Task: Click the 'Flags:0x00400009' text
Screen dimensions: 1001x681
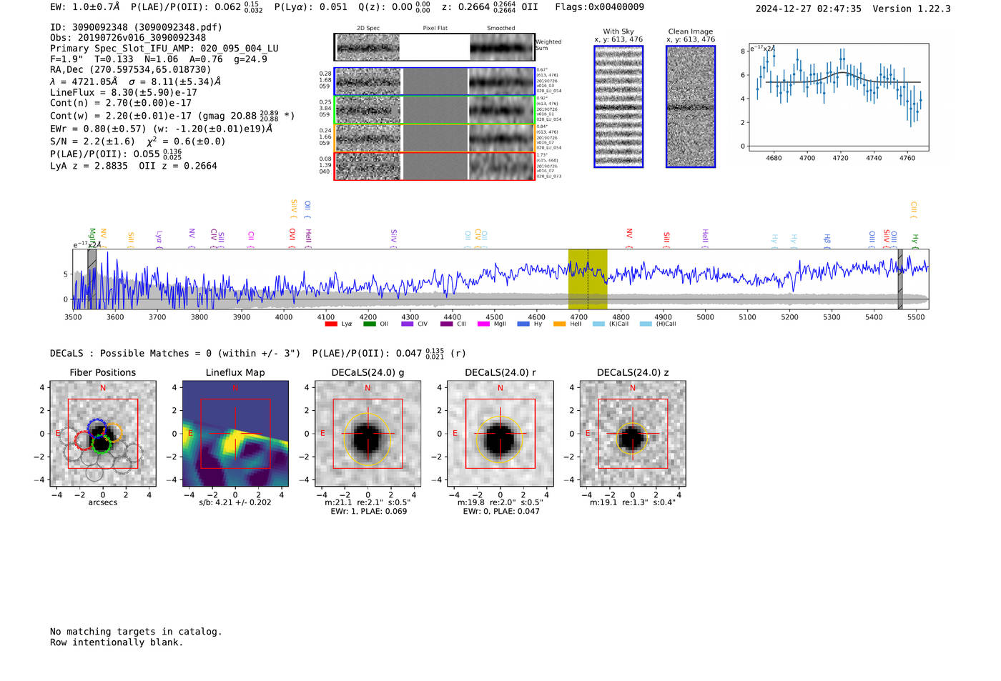Action: coord(599,7)
